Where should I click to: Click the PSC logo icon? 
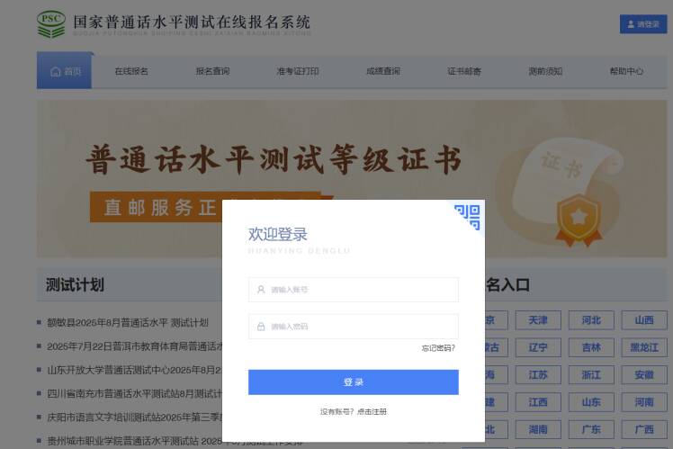(51, 24)
